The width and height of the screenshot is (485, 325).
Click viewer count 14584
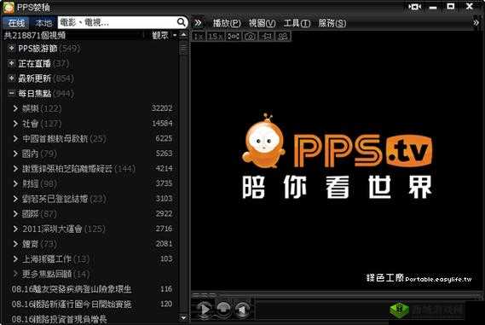162,123
